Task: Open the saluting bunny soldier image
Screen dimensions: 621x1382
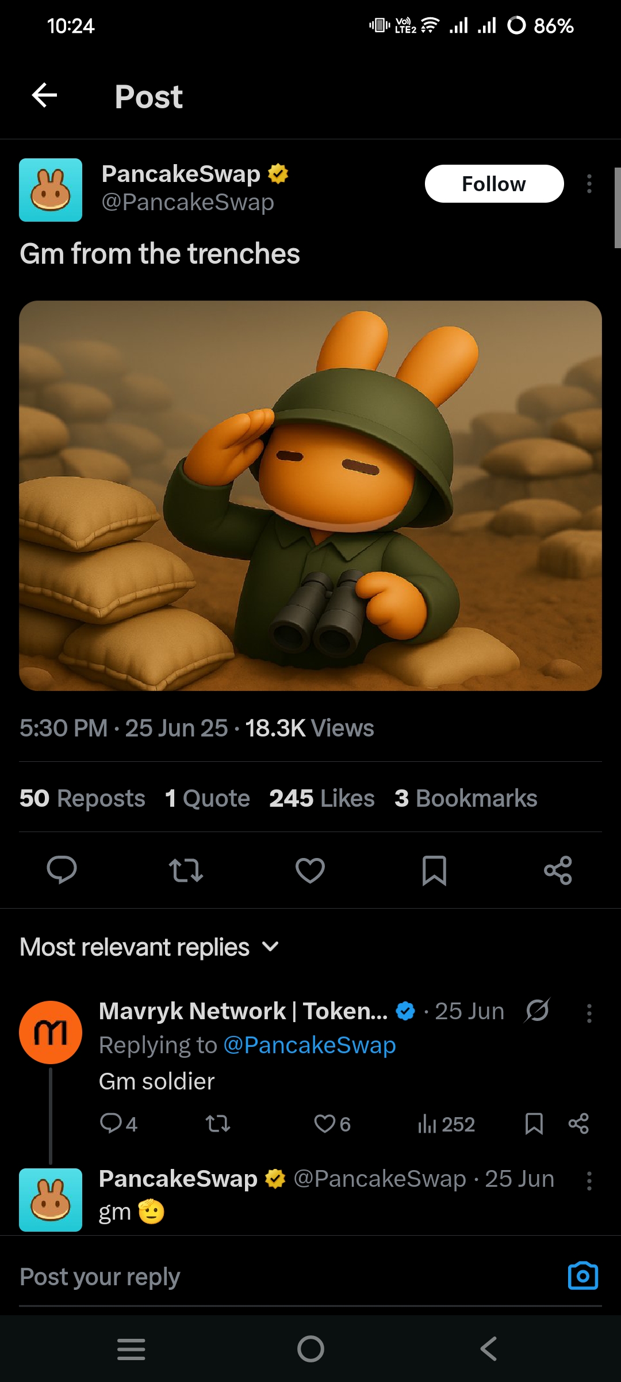Action: coord(310,495)
